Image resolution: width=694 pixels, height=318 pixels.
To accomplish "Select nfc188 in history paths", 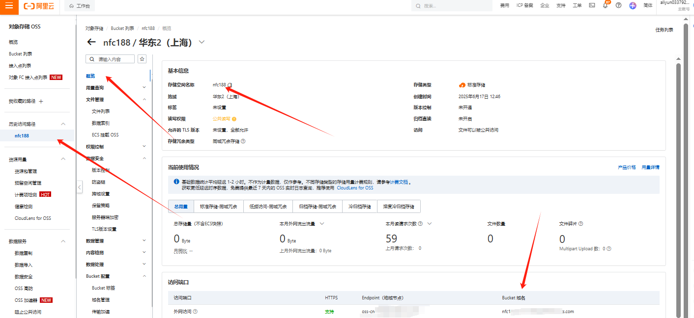I will coord(22,136).
